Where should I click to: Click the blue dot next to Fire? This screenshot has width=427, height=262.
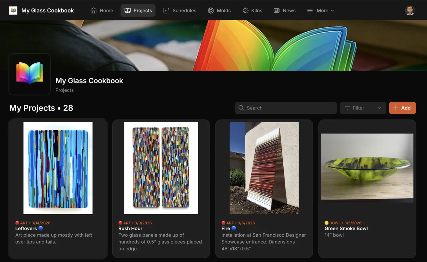pyautogui.click(x=234, y=228)
